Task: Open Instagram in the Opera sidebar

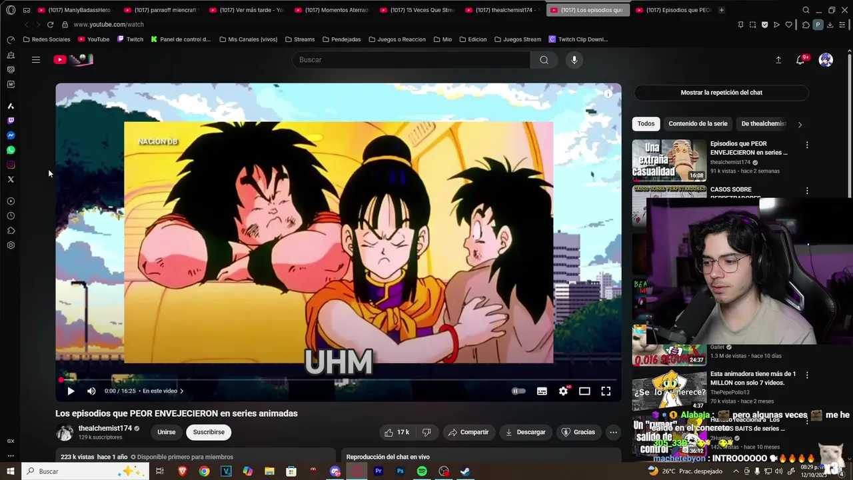Action: pos(11,165)
